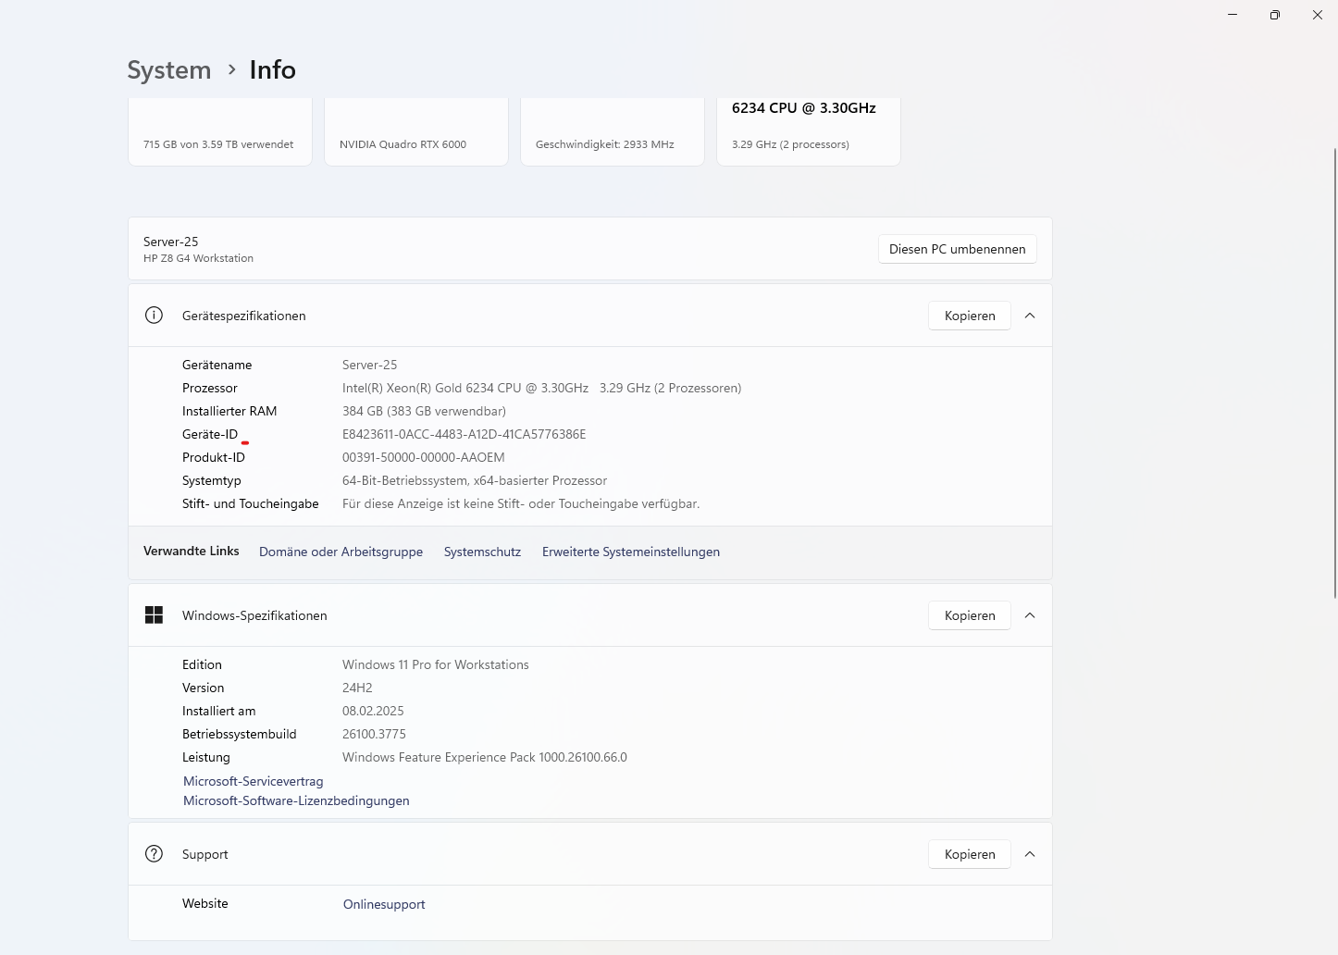The width and height of the screenshot is (1338, 955).
Task: Click HP Z8 G4 Workstation model text
Action: pos(198,258)
